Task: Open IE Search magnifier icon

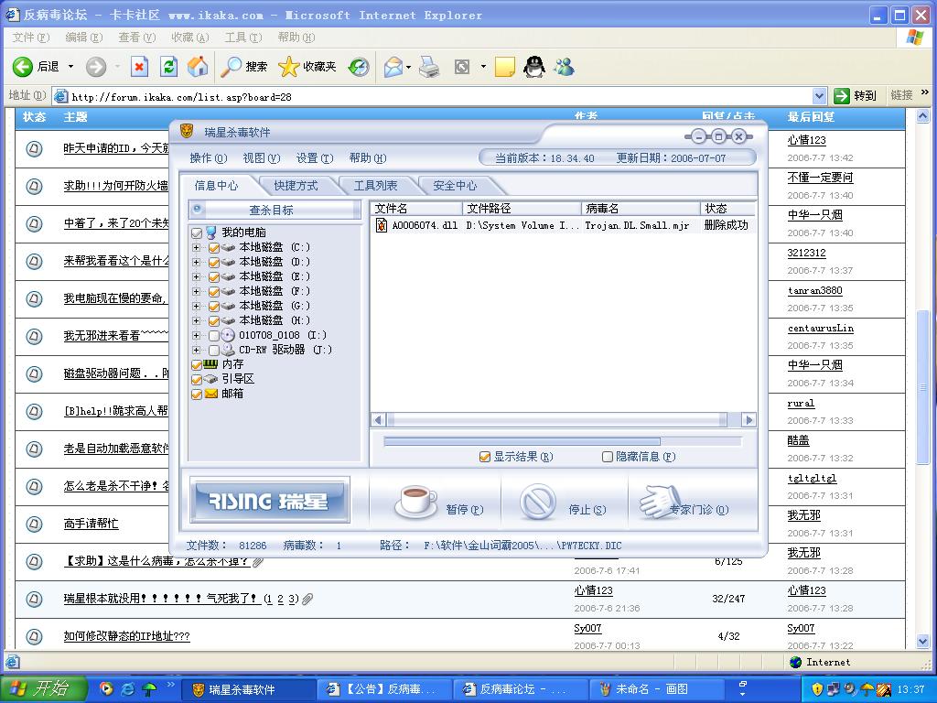Action: click(x=230, y=66)
